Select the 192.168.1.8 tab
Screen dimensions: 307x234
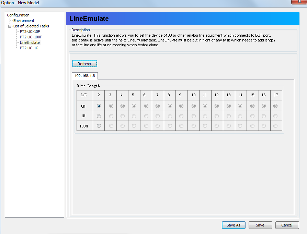coord(85,76)
